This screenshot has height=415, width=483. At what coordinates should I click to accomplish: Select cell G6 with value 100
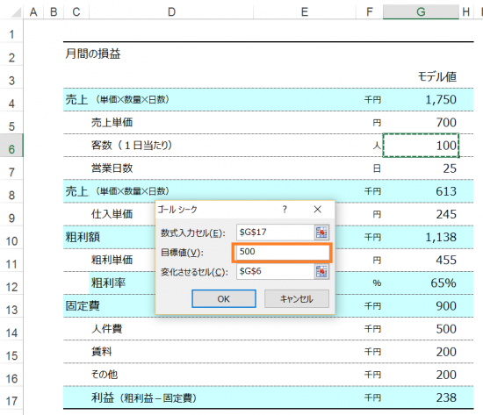click(x=421, y=146)
